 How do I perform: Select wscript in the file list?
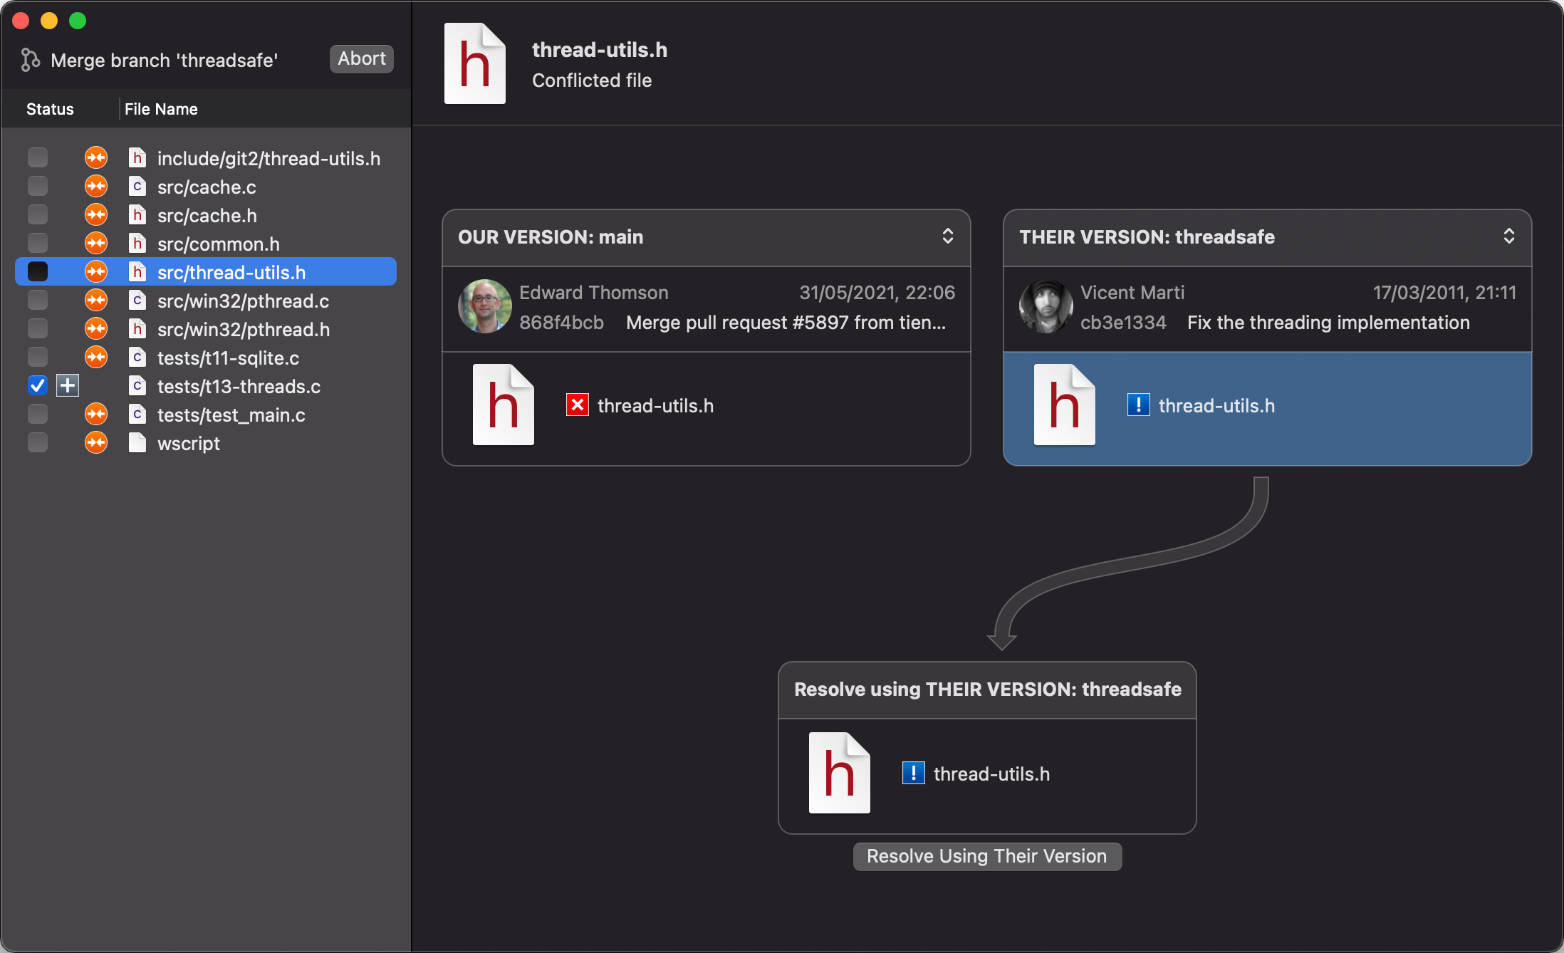click(206, 442)
